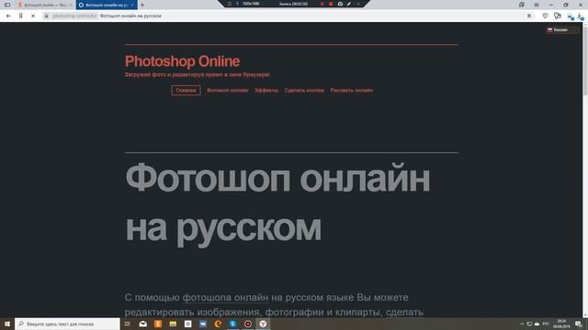The height and width of the screenshot is (330, 588).
Task: Open the taskbar clock and date
Action: point(561,324)
